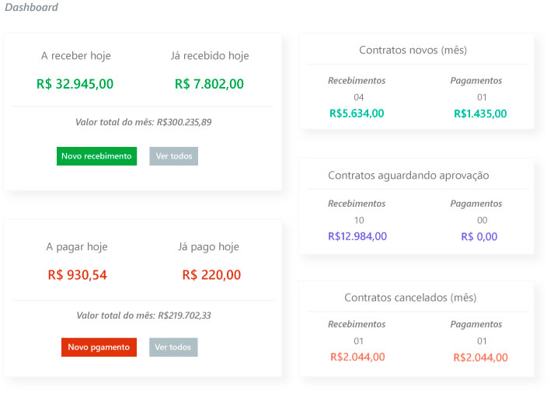
Task: Click the red Novo pgamento button
Action: (99, 347)
